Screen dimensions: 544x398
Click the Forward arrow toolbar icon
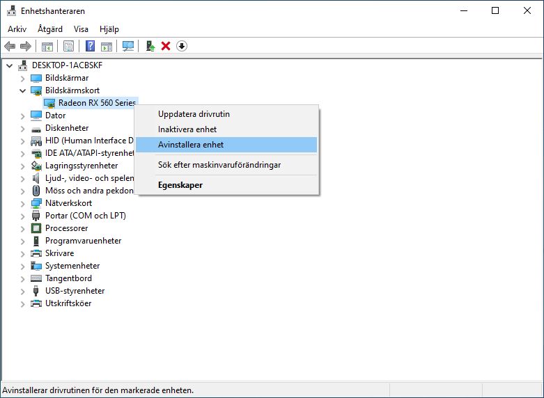[x=26, y=46]
